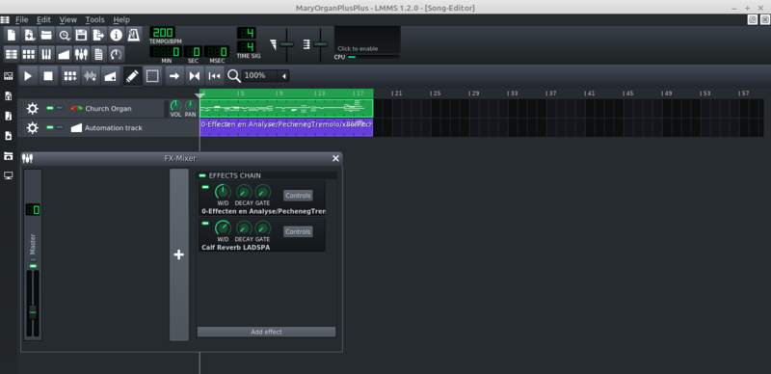Click the tempo 200 BPM display

(162, 33)
